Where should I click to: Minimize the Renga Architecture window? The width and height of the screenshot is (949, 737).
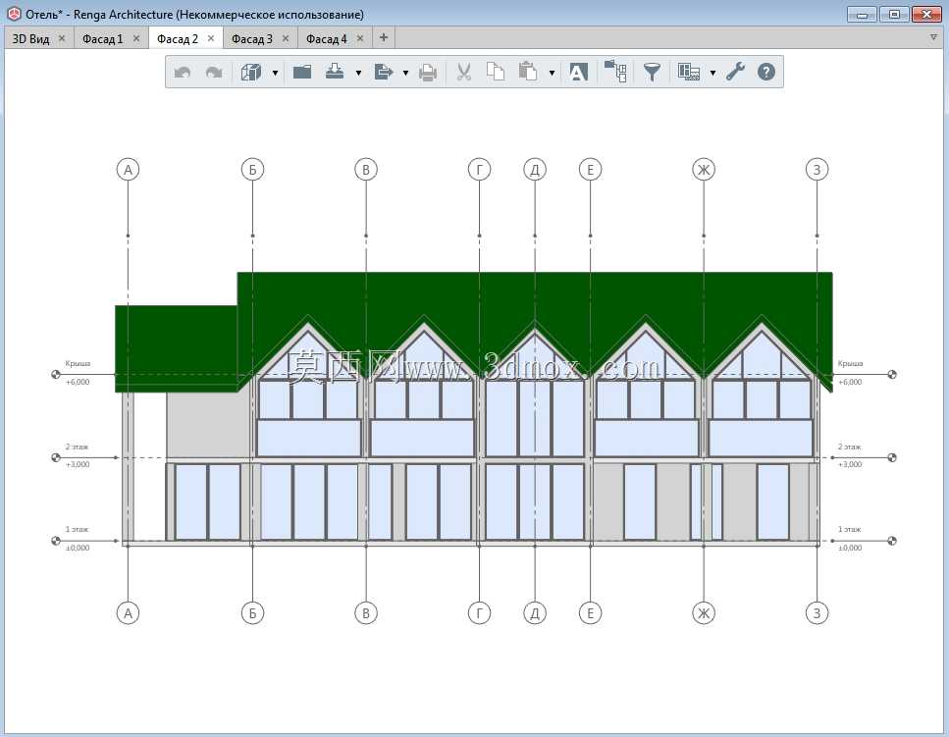point(862,14)
